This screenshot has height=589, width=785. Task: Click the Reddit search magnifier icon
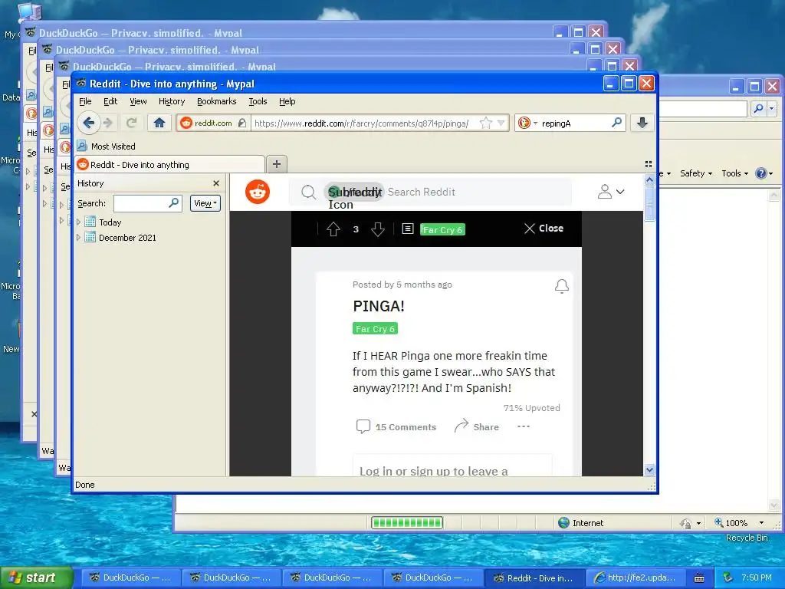tap(308, 192)
